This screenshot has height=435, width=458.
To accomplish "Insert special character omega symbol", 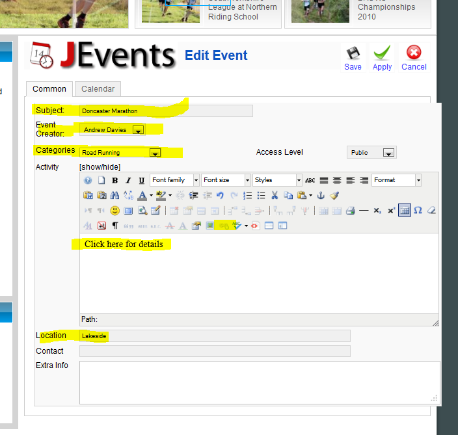I will [418, 210].
